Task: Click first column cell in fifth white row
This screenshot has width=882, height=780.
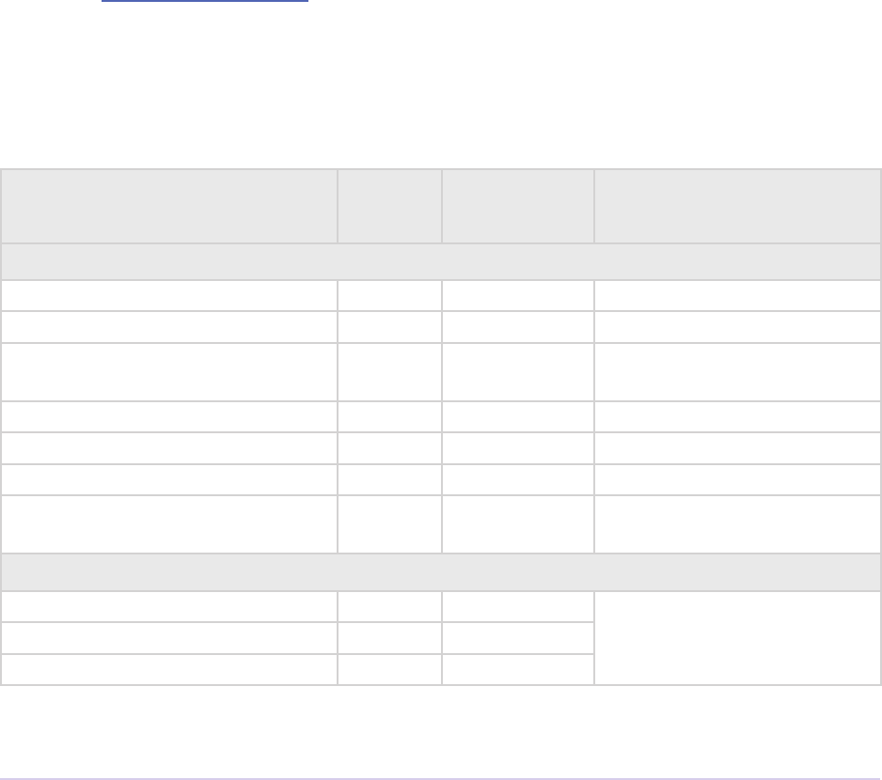Action: coord(169,448)
